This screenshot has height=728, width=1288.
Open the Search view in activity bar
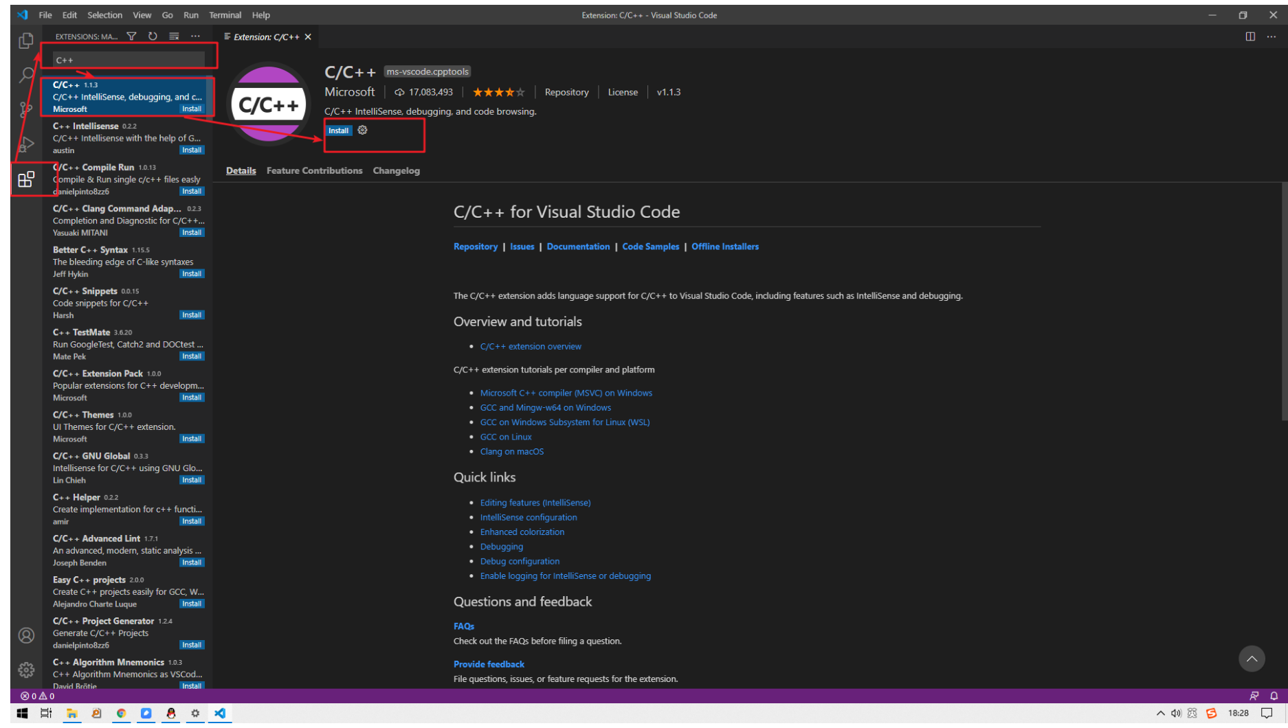pyautogui.click(x=26, y=75)
